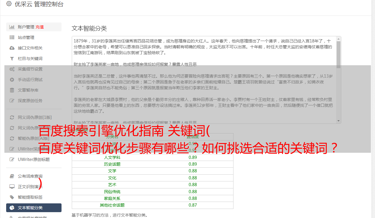Viewport: 375px width, 218px height.
Task: Click the 文学 category cell
Action: pyautogui.click(x=112, y=171)
